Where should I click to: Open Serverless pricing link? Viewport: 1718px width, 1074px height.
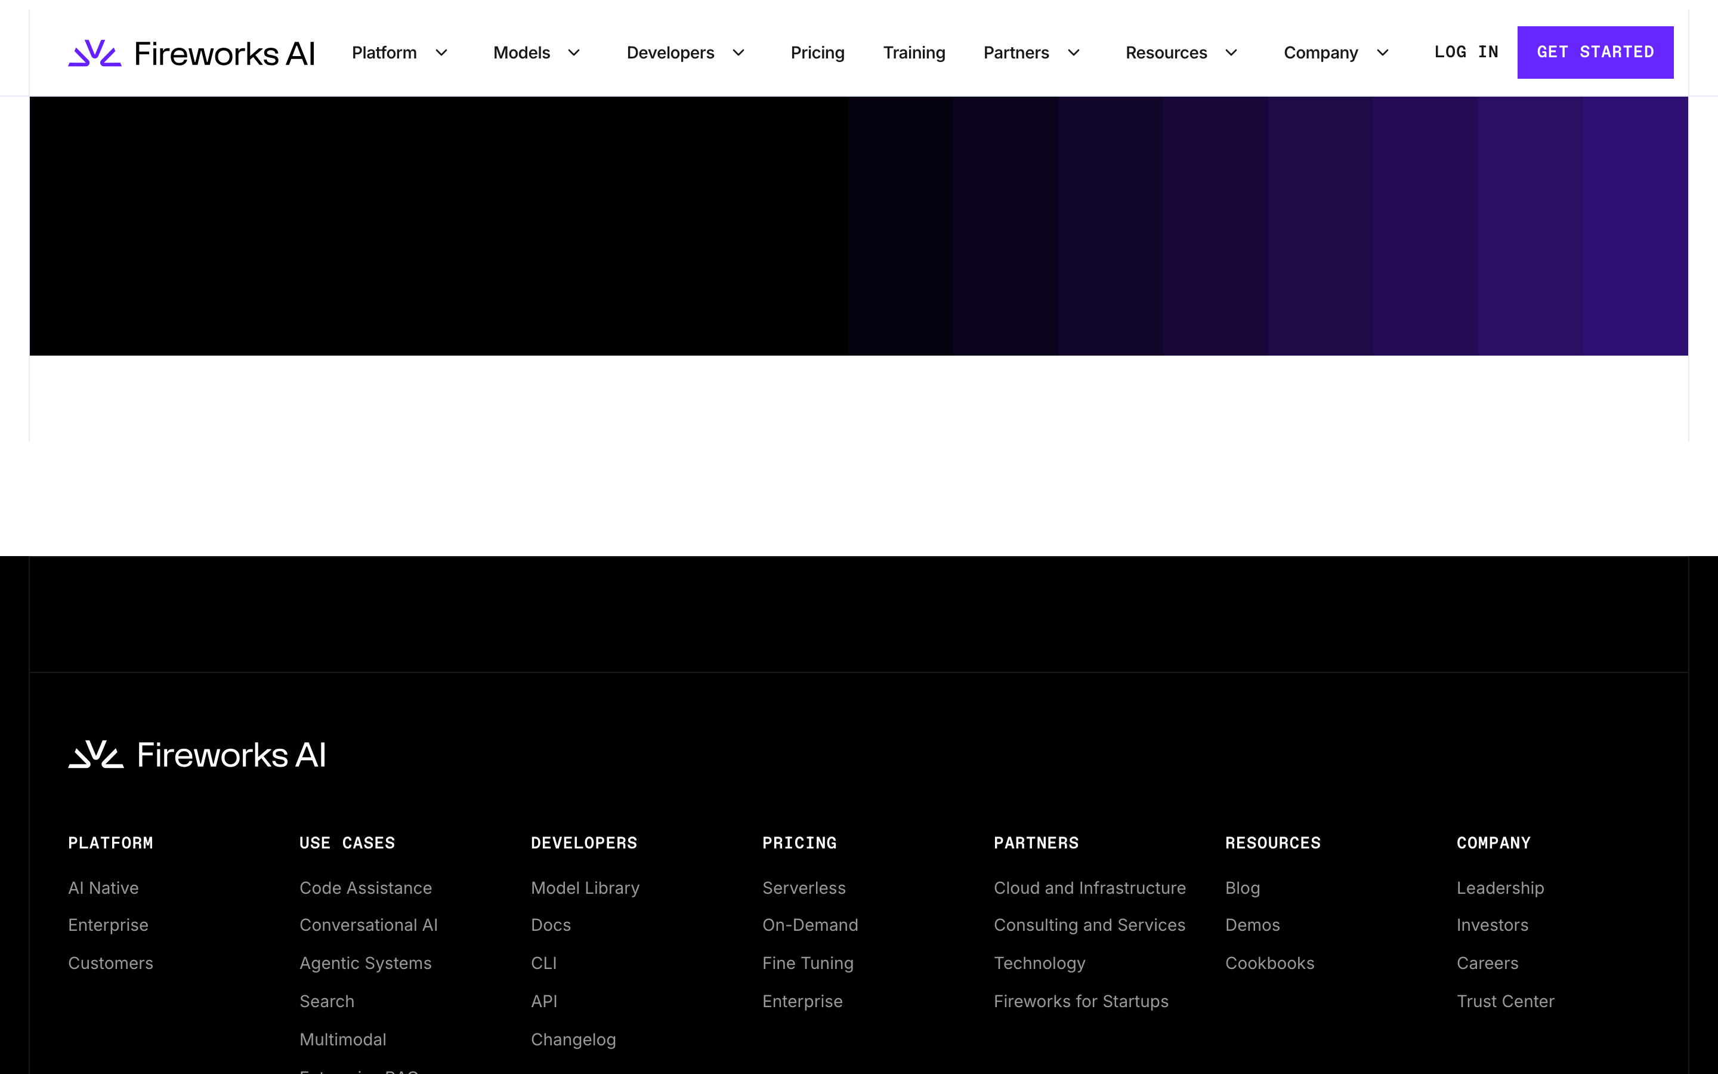[x=804, y=888]
